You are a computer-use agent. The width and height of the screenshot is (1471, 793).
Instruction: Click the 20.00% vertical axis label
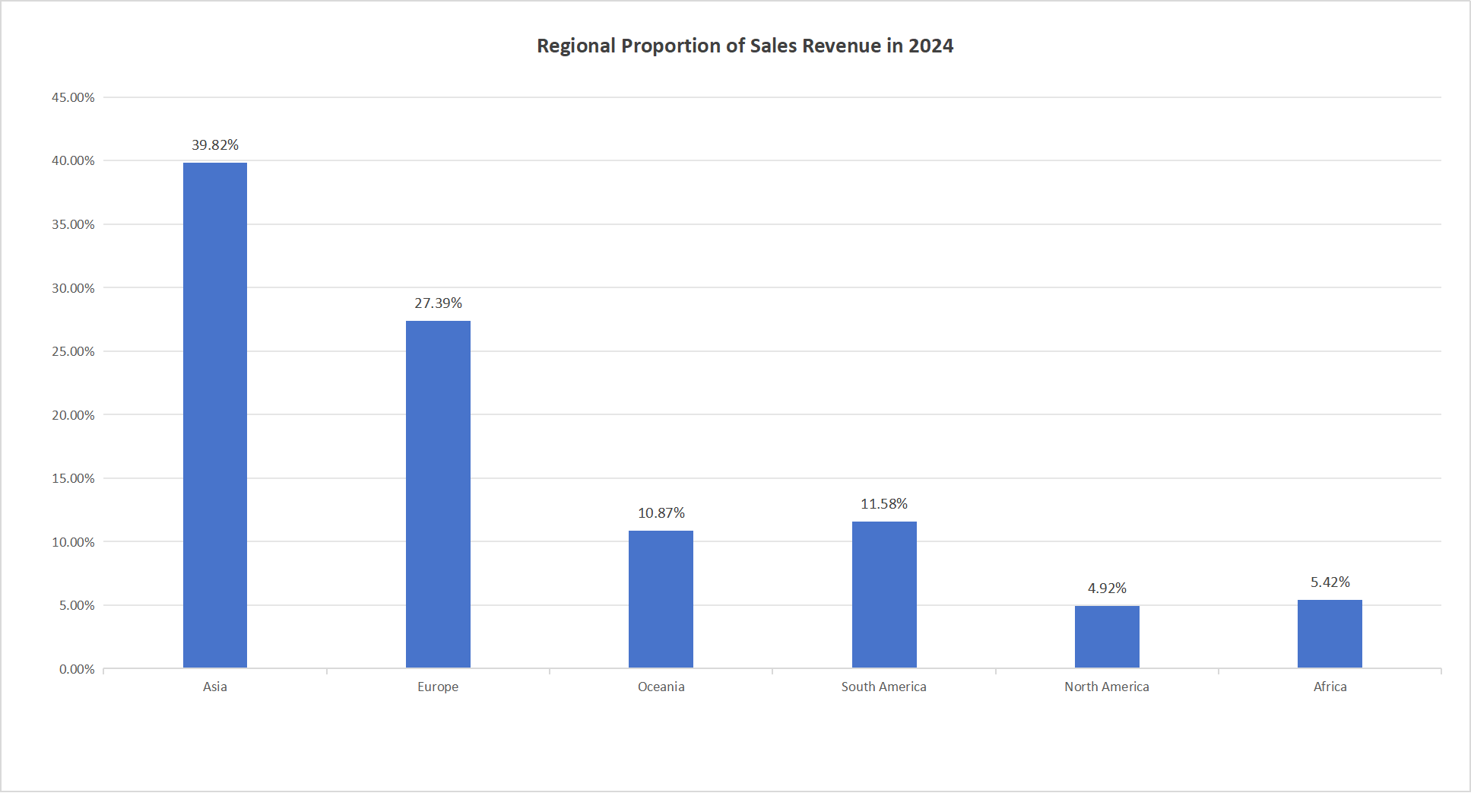(x=73, y=415)
